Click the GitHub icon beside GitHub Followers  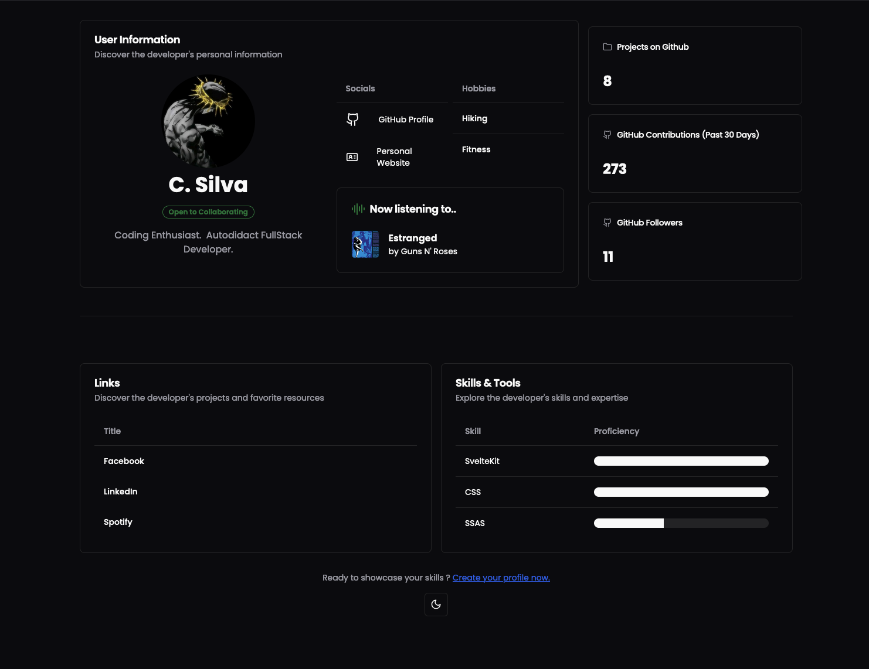(607, 223)
